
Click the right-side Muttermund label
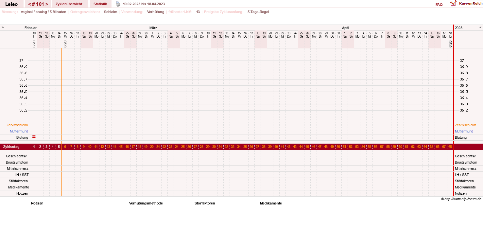464,131
